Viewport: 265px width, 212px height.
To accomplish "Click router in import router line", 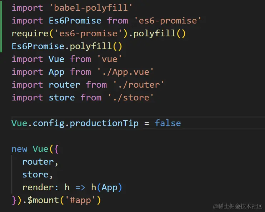I will pos(64,85).
